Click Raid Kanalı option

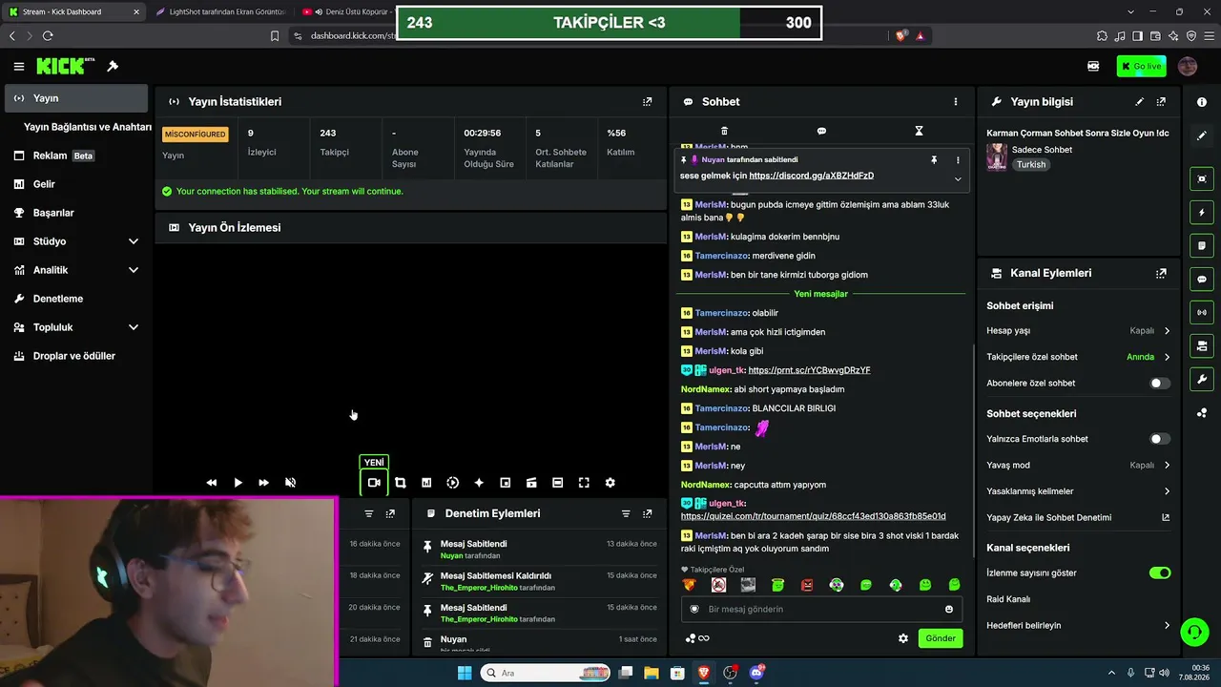[x=1008, y=599]
